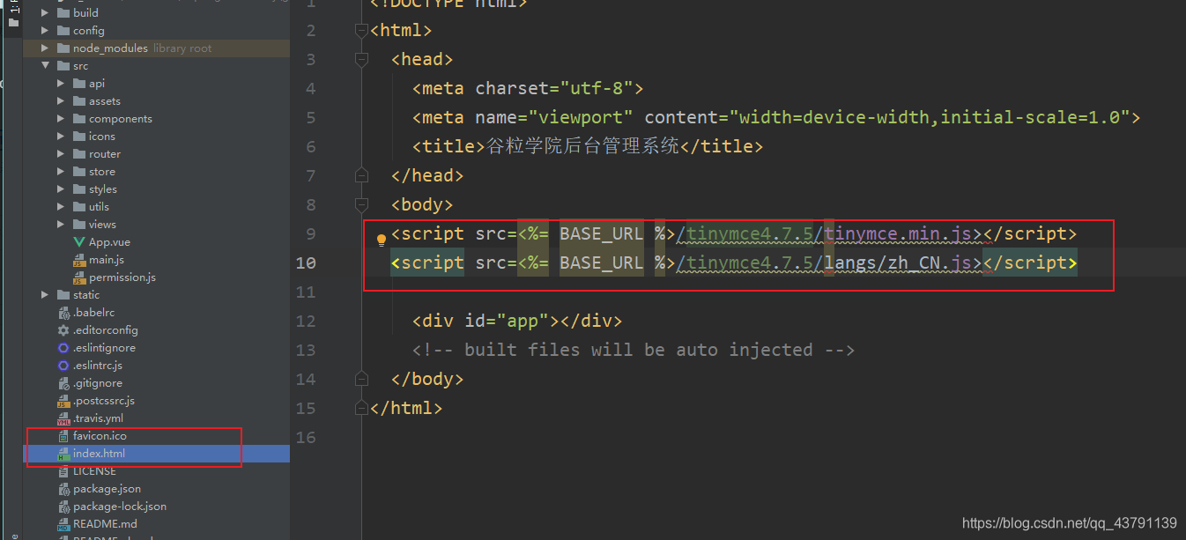Image resolution: width=1186 pixels, height=540 pixels.
Task: Select .travis.yml in the project tree
Action: tap(98, 418)
